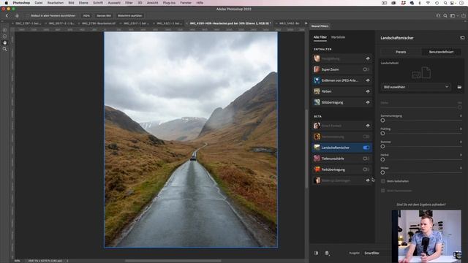Image resolution: width=468 pixels, height=263 pixels.
Task: Select the Hand tool in left toolbar
Action: [x=5, y=42]
